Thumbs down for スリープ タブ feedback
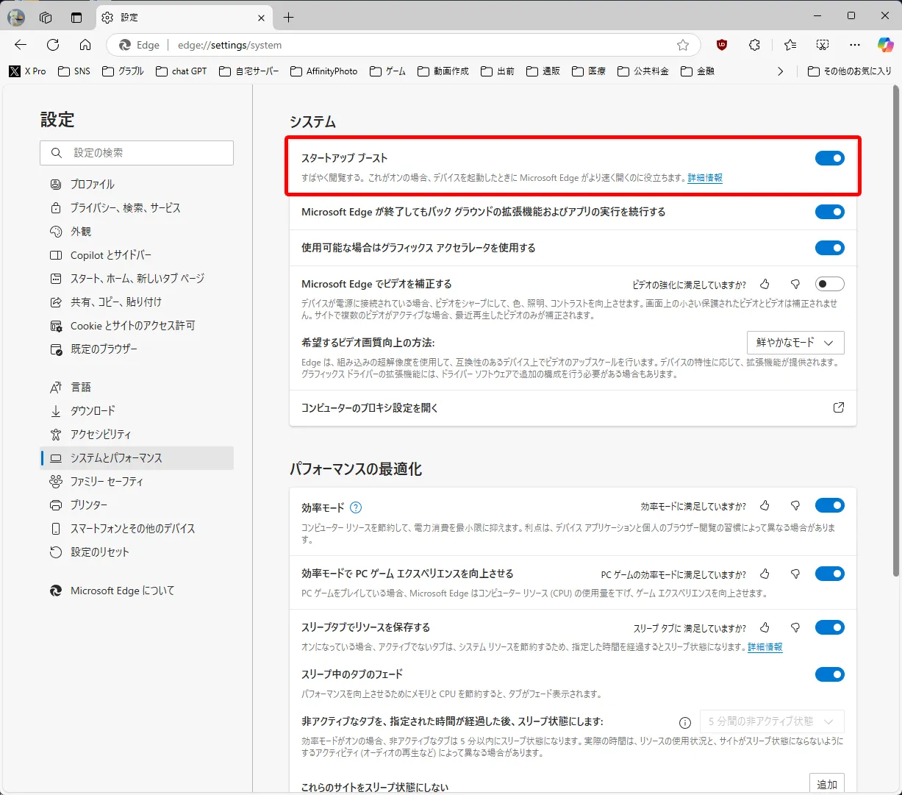The image size is (902, 795). point(795,628)
